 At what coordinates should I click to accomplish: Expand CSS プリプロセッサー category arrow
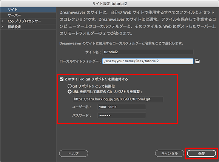coord(2,21)
